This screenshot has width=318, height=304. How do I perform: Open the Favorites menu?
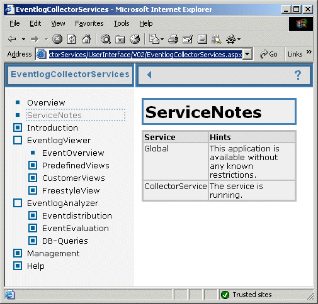pyautogui.click(x=89, y=23)
